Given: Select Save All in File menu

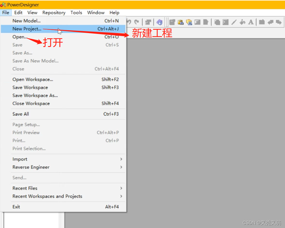Looking at the screenshot, I should pos(63,114).
